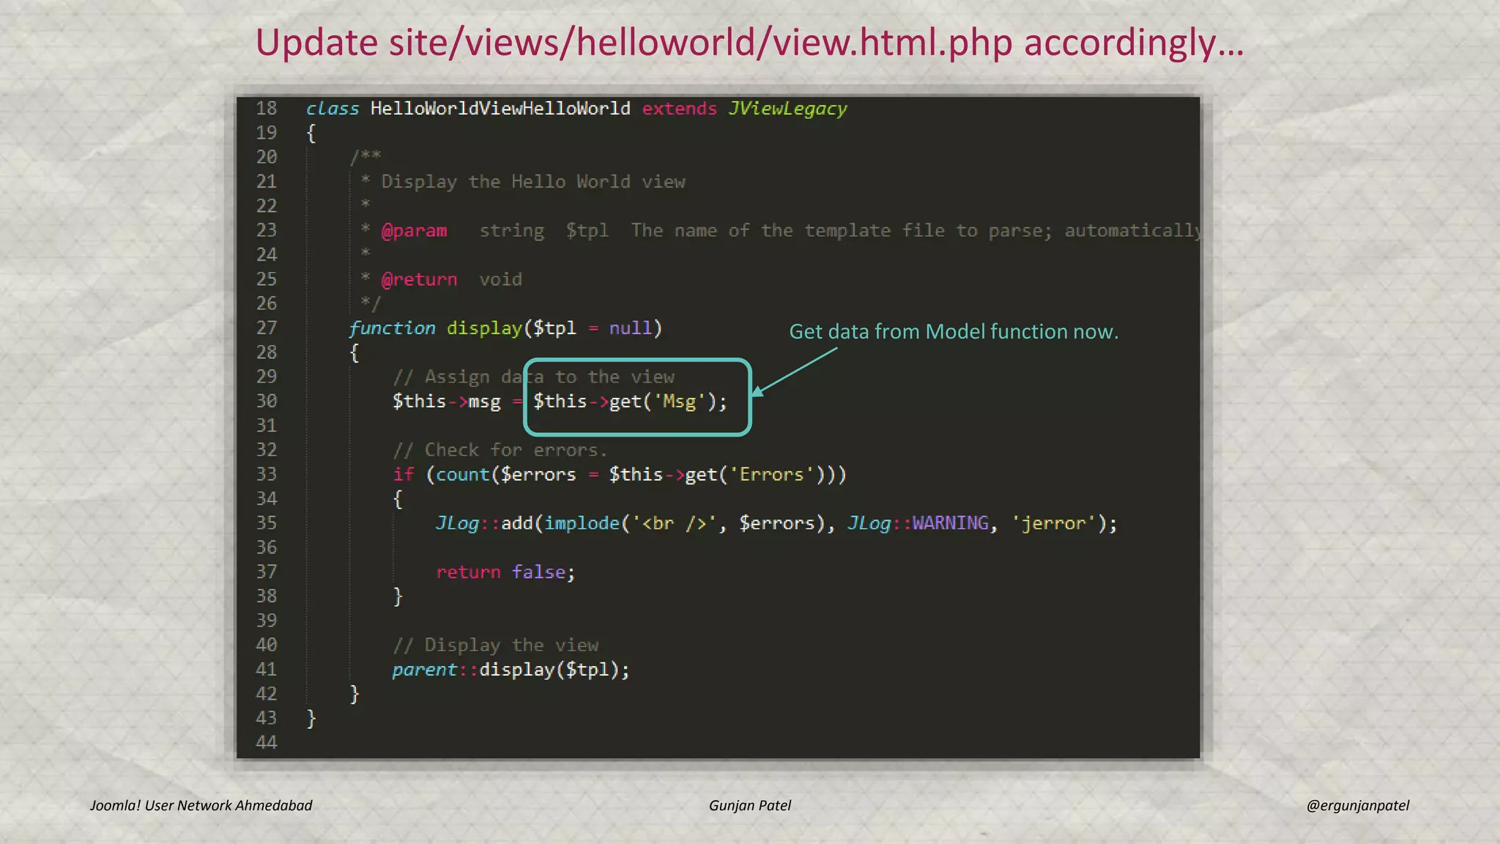
Task: Click comment '// Assign data to the view'
Action: click(x=534, y=377)
